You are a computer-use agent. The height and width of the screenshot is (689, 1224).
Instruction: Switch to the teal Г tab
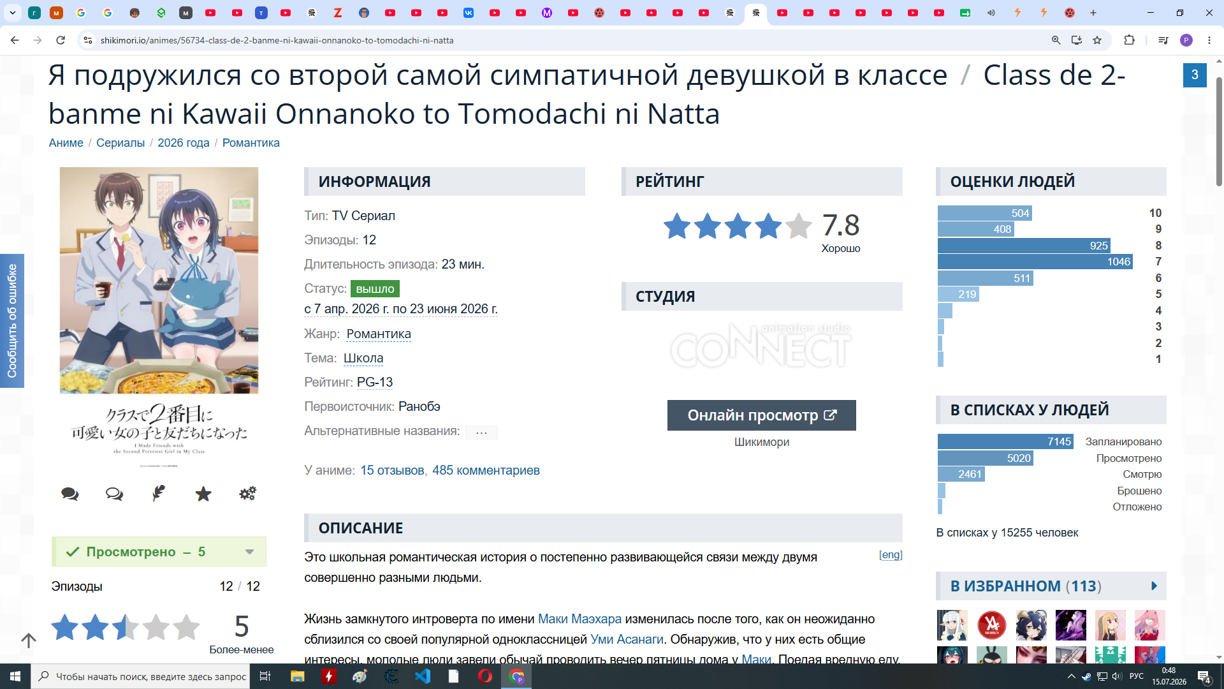[x=34, y=13]
